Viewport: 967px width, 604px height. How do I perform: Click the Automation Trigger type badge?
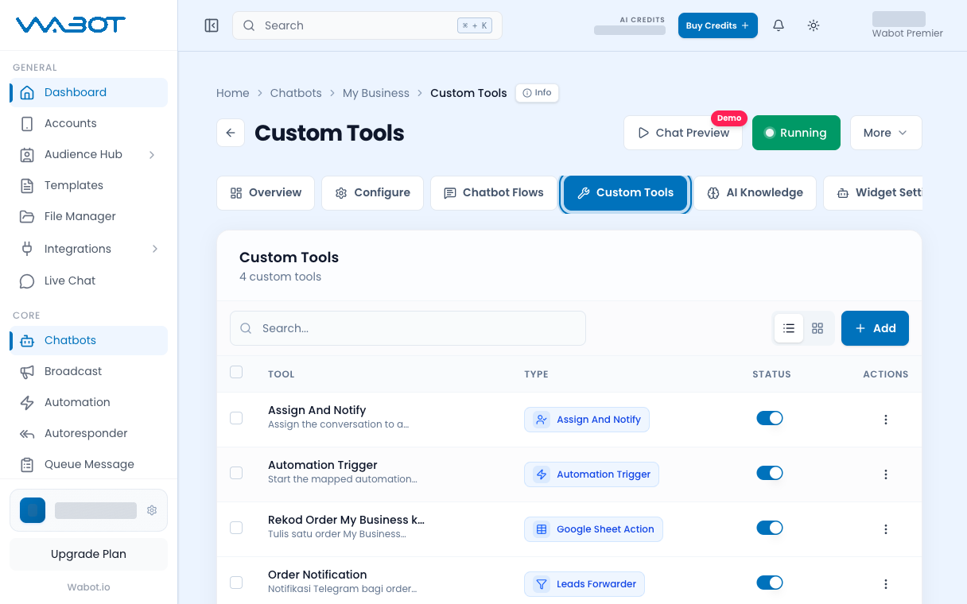coord(592,474)
